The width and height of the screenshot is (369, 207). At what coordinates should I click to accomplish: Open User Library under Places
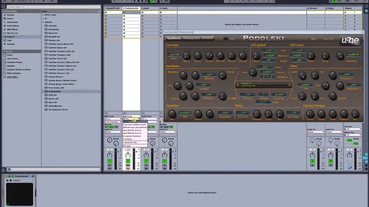[x=13, y=59]
